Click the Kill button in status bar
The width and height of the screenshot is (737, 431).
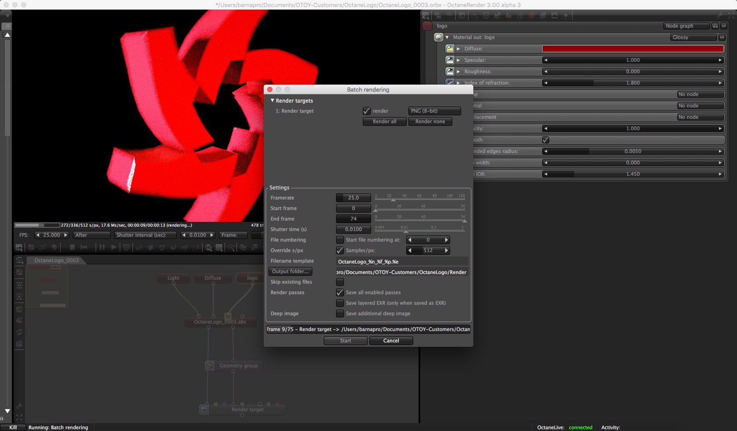click(13, 427)
